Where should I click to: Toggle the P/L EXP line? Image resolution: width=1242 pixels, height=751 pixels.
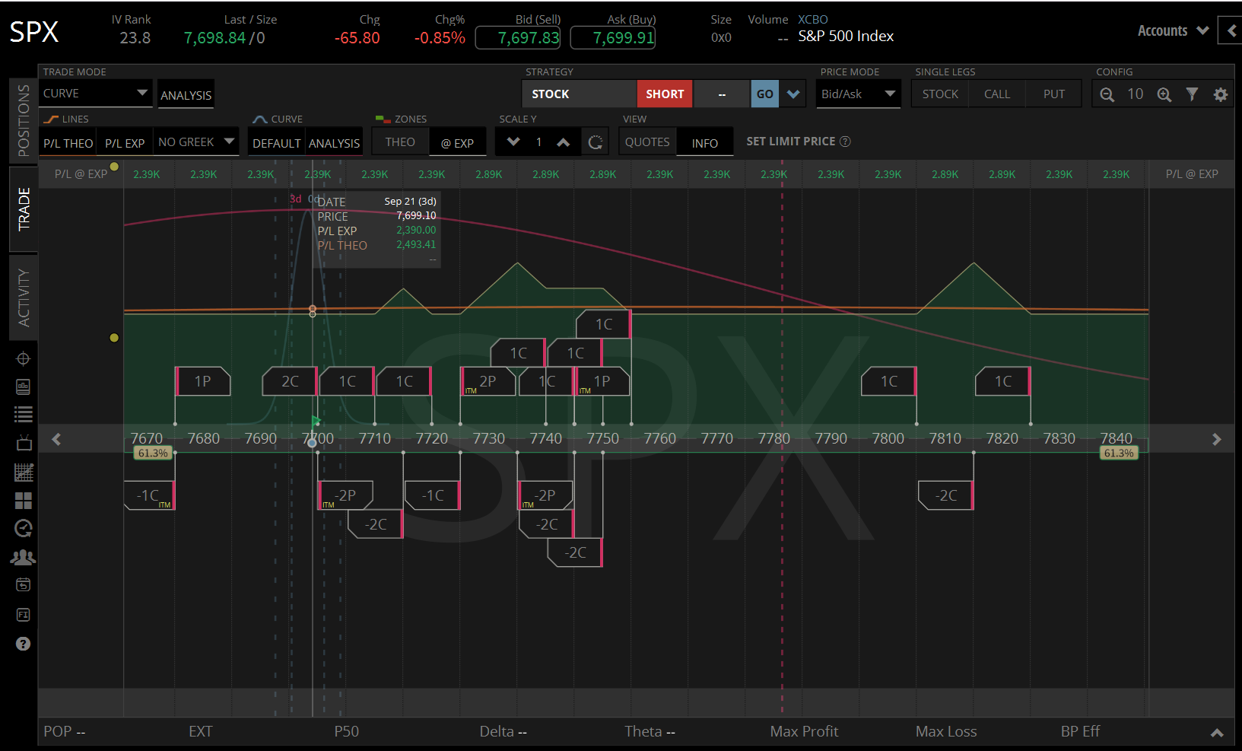pos(125,143)
